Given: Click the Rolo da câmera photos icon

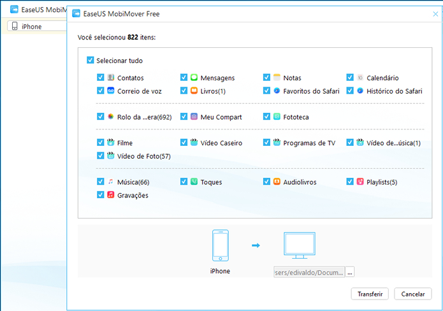Looking at the screenshot, I should (111, 117).
